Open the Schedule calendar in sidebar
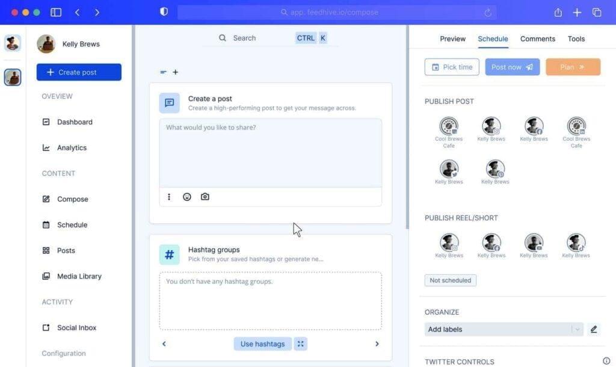616x367 pixels. coord(64,225)
